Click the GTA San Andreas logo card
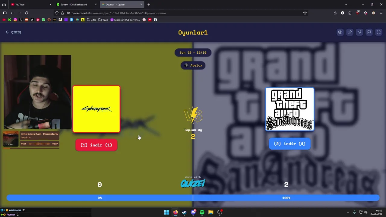The height and width of the screenshot is (217, 386). pos(289,109)
